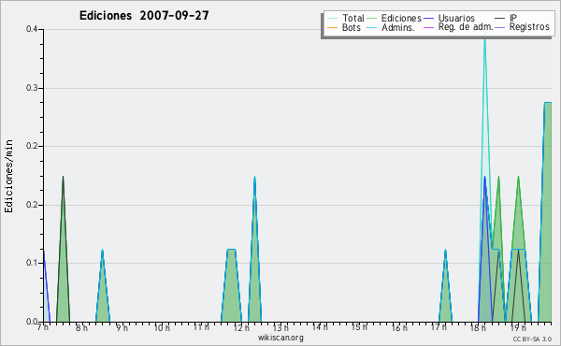This screenshot has width=561, height=346.
Task: Click the IP legend entry
Action: click(x=513, y=18)
